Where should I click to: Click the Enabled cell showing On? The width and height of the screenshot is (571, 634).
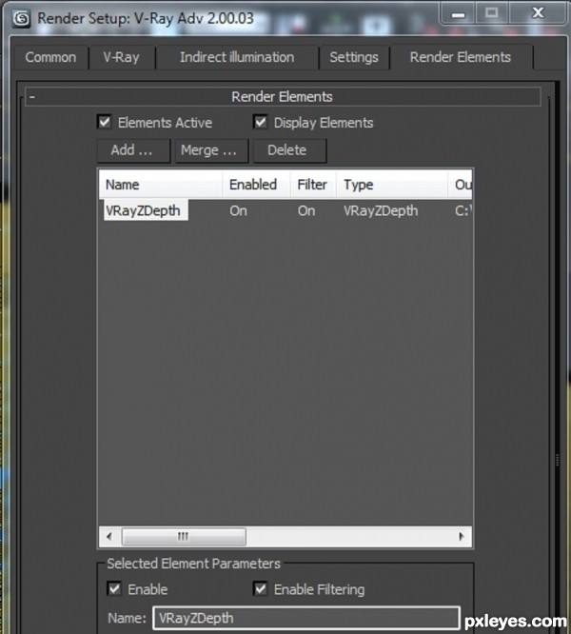[239, 211]
